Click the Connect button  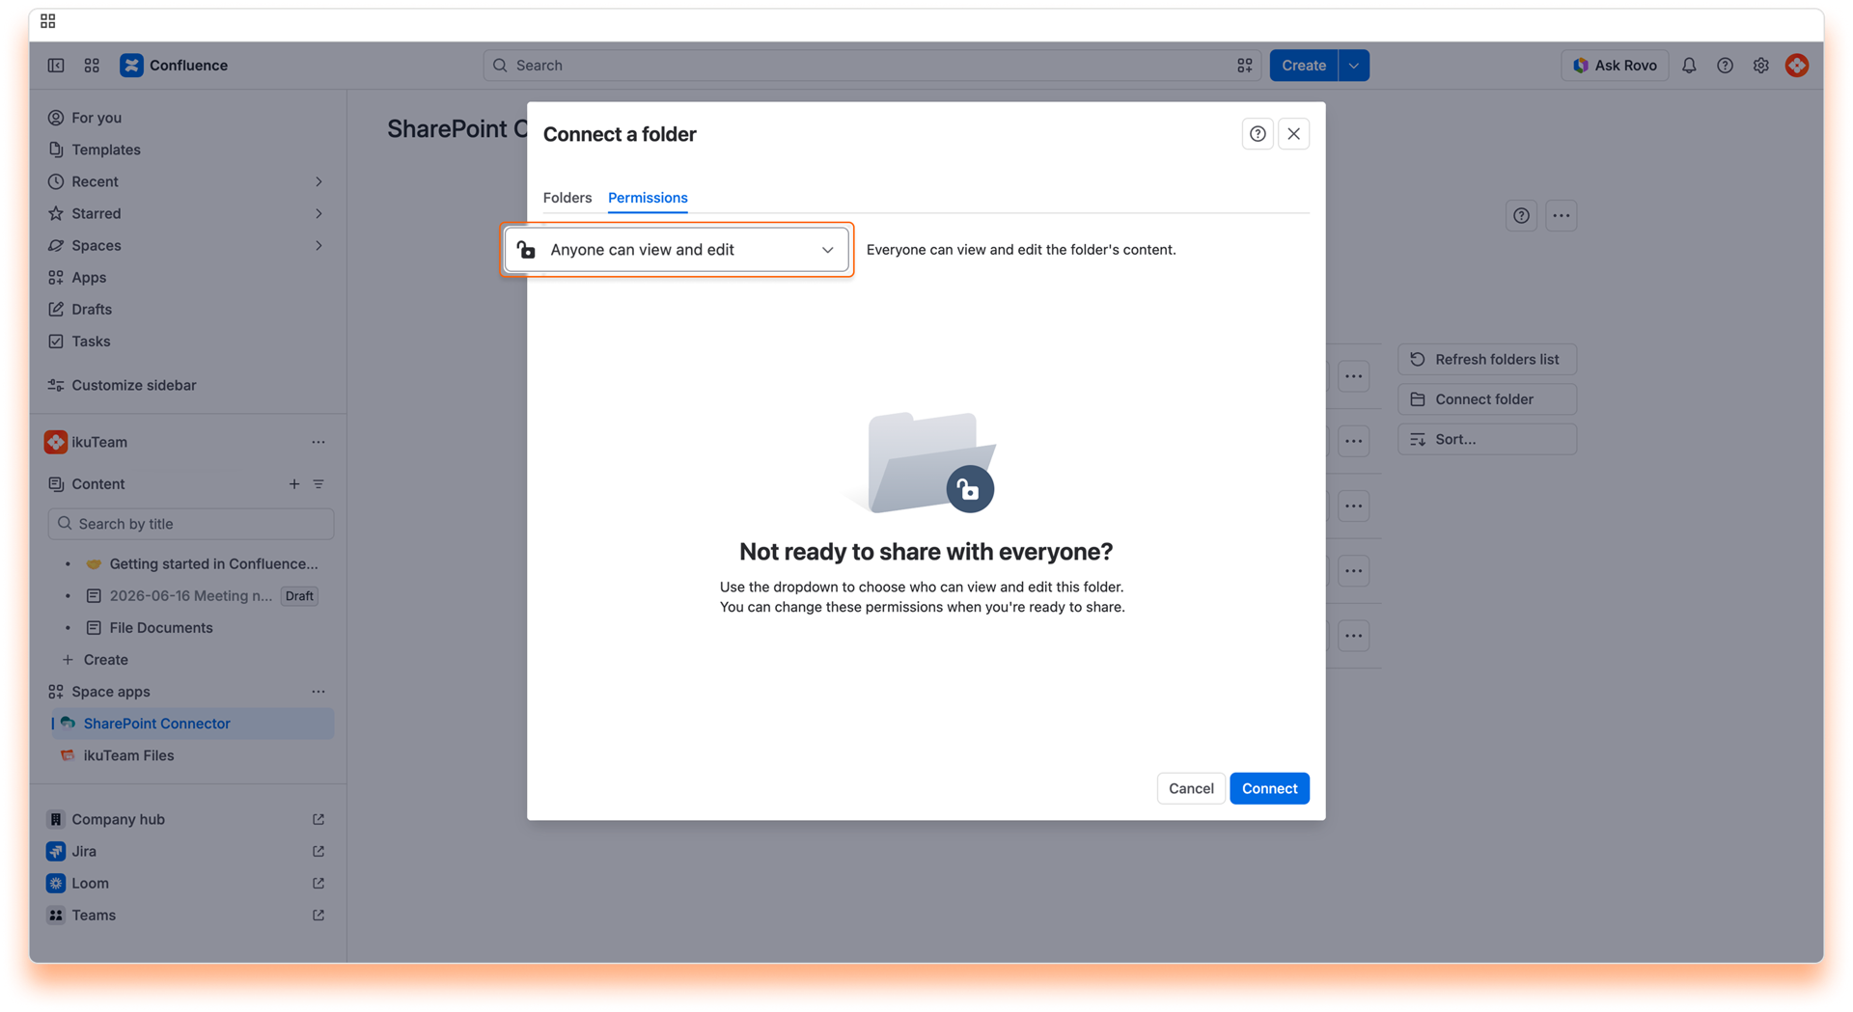click(1269, 788)
